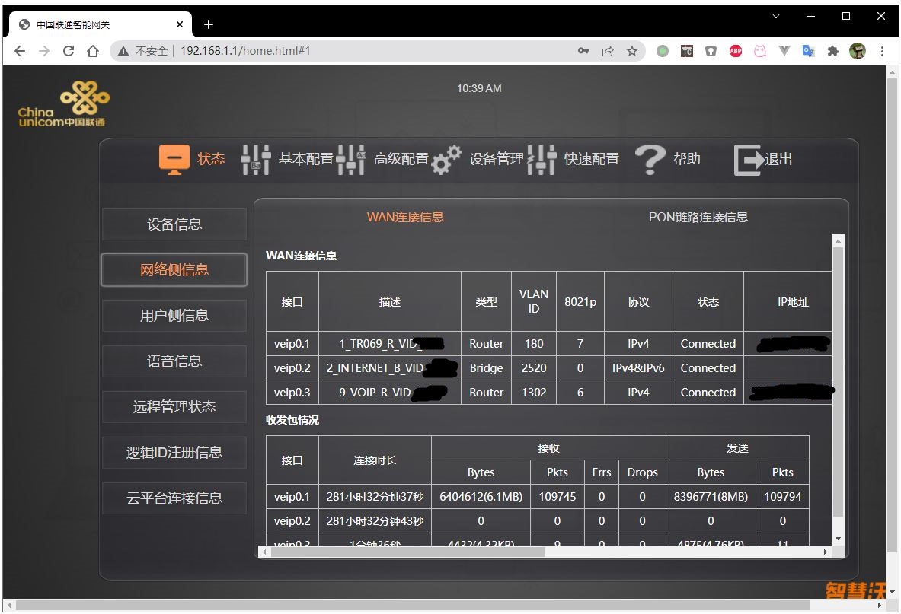Bookmark this page with star icon

pyautogui.click(x=631, y=51)
